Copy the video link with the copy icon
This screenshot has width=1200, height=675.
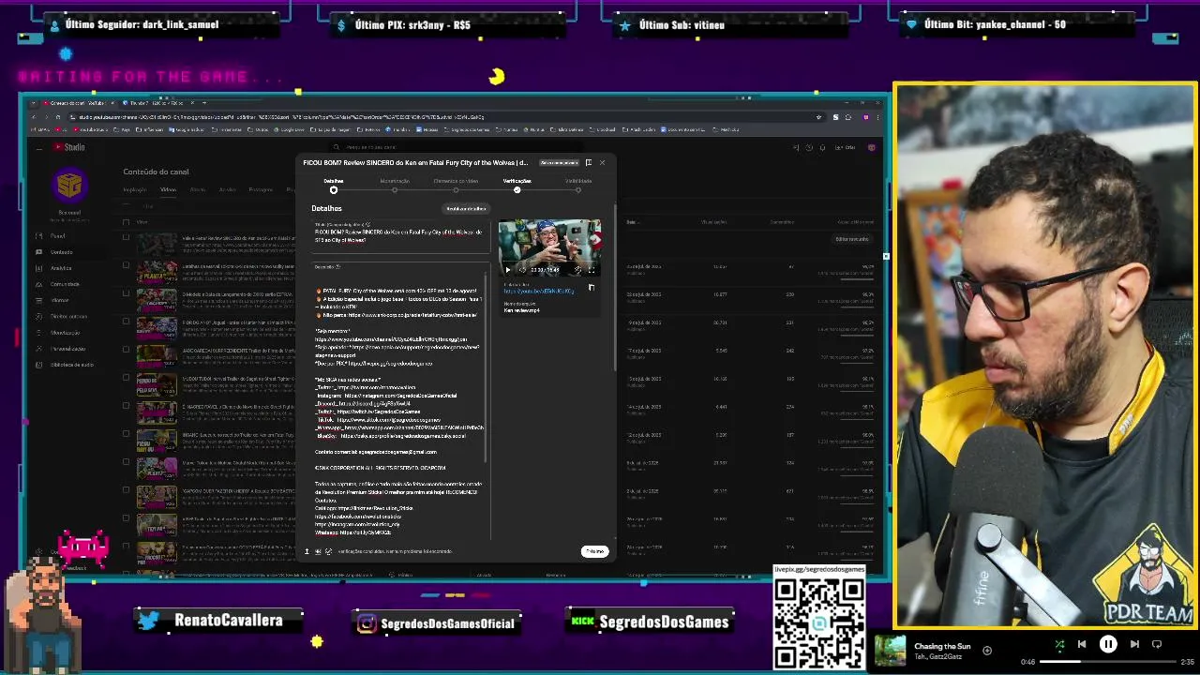point(591,288)
